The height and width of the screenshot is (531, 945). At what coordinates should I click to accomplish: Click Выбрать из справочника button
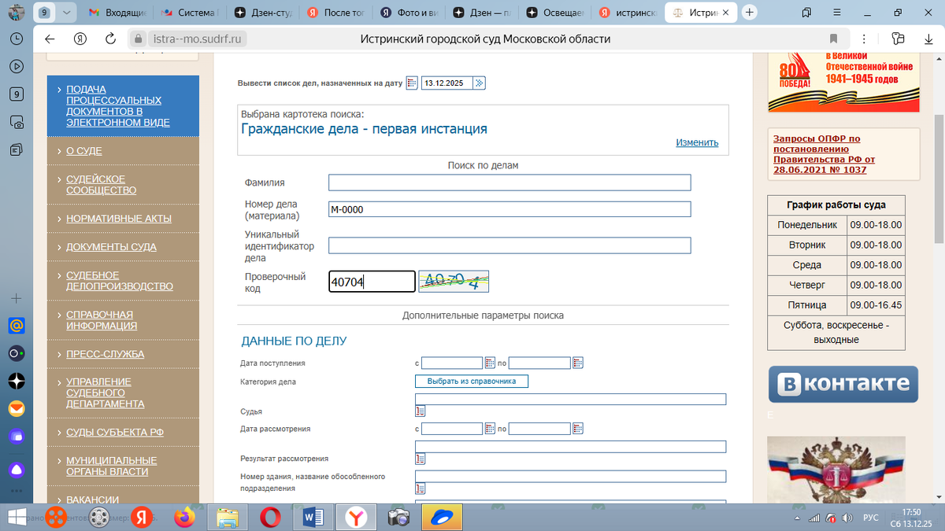471,381
